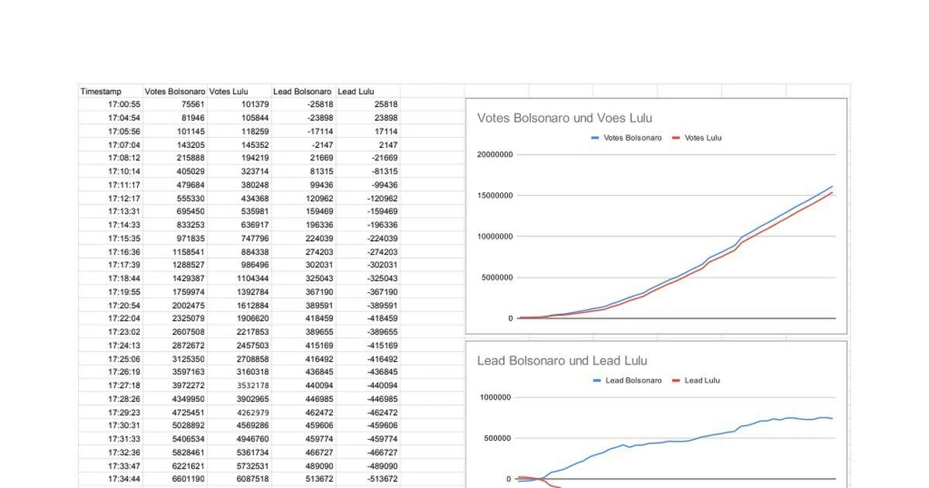929x488 pixels.
Task: Select the cell with value 6601190
Action: [175, 479]
